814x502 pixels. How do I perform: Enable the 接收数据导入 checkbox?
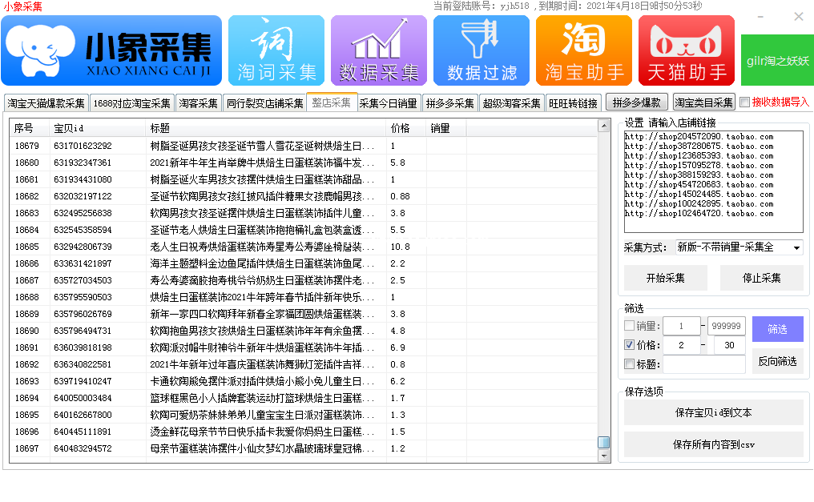click(744, 102)
